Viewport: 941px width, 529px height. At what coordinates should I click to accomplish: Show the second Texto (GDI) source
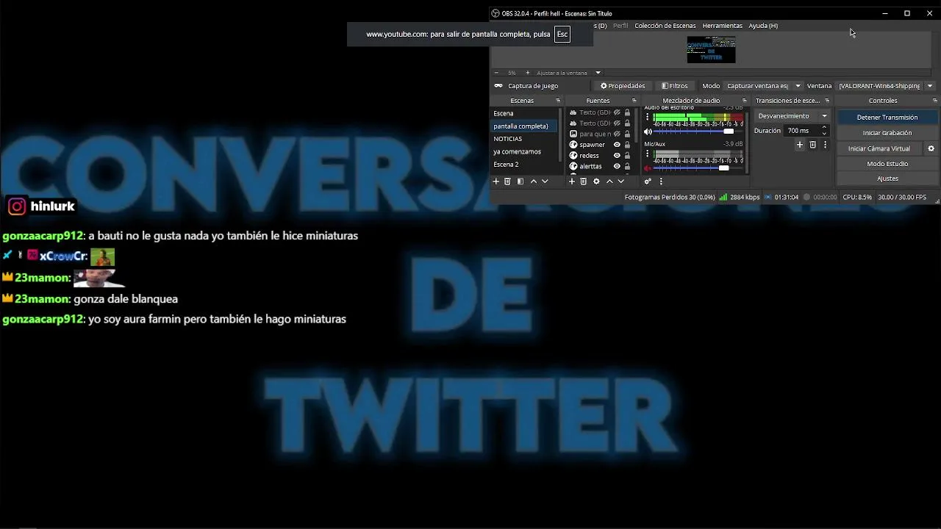point(617,123)
